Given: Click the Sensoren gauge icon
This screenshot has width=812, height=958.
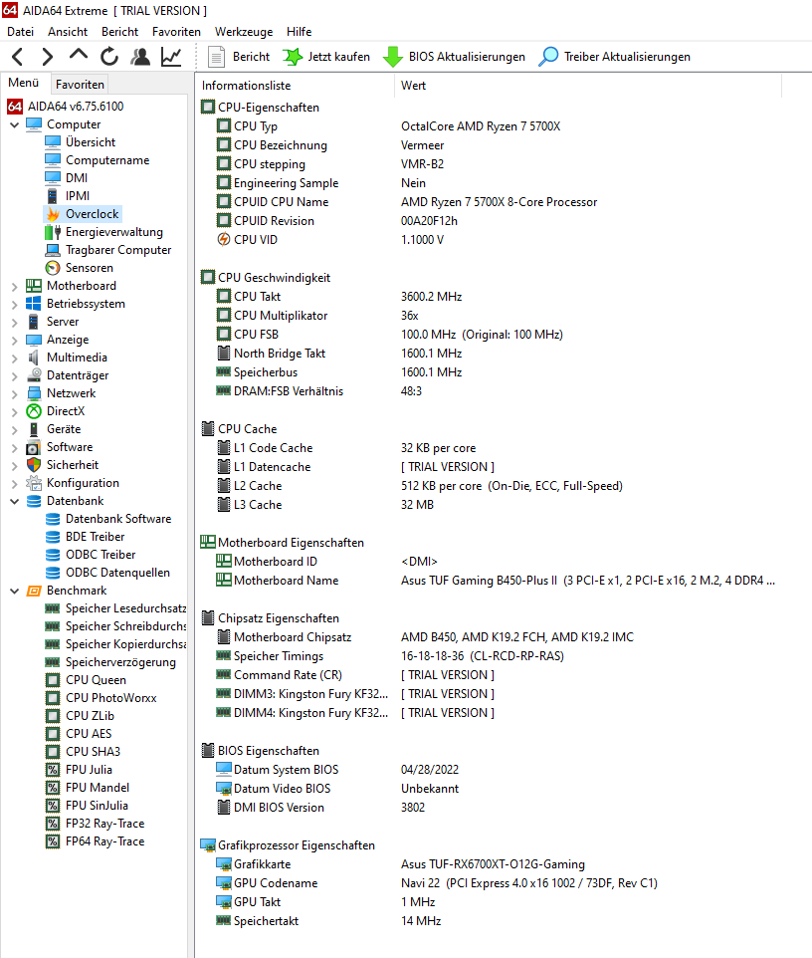Looking at the screenshot, I should tap(53, 268).
